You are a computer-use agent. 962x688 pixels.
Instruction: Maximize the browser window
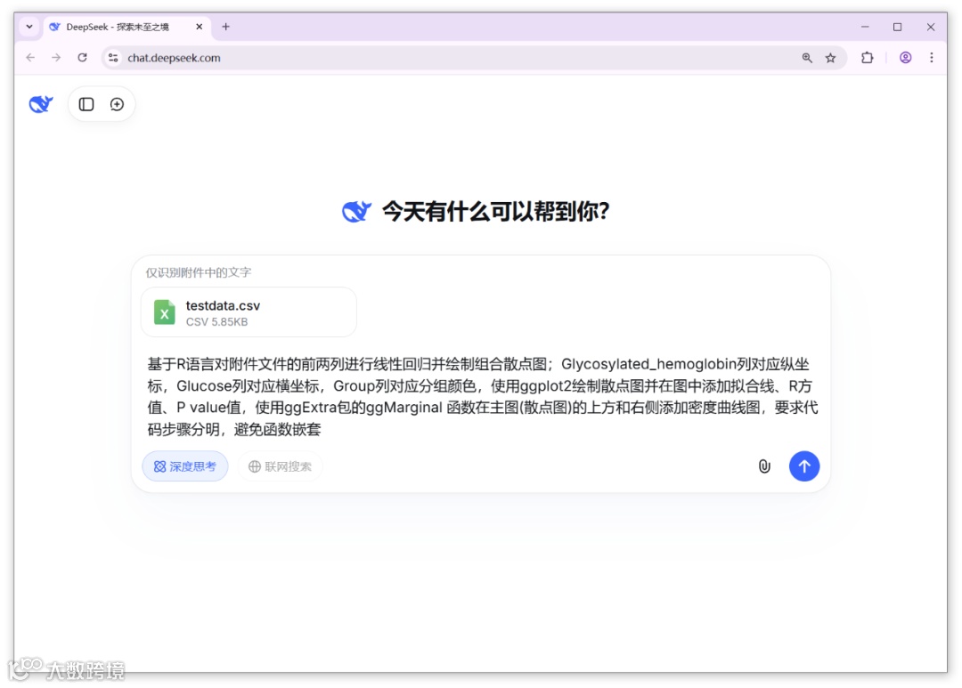(x=898, y=27)
